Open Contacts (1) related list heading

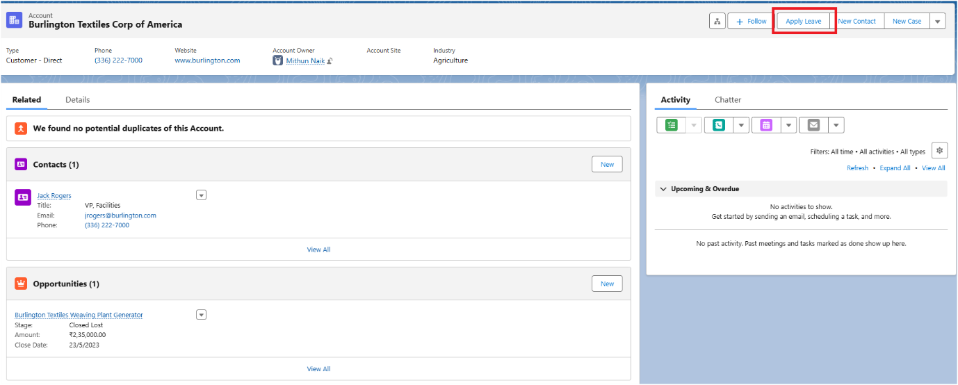56,165
